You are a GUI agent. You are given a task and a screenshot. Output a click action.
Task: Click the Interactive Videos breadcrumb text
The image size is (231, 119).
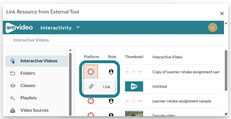pyautogui.click(x=31, y=40)
